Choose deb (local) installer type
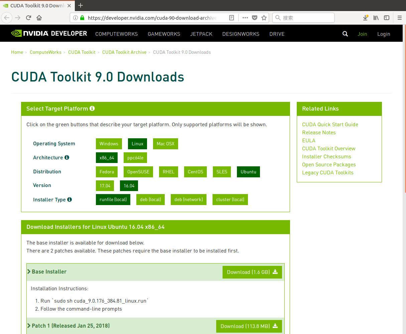 [150, 199]
